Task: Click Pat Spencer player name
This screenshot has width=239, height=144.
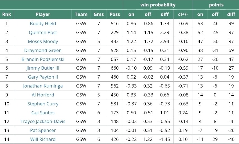Action: coord(43,130)
